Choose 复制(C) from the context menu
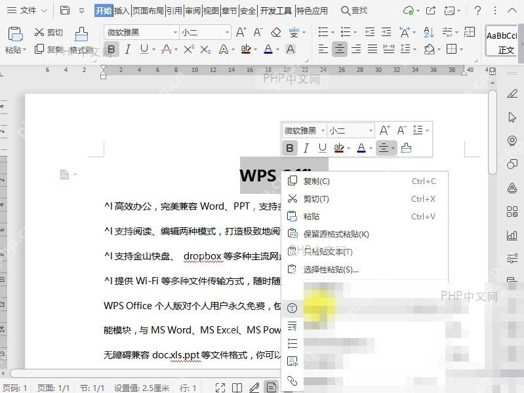The height and width of the screenshot is (393, 524). click(x=364, y=181)
